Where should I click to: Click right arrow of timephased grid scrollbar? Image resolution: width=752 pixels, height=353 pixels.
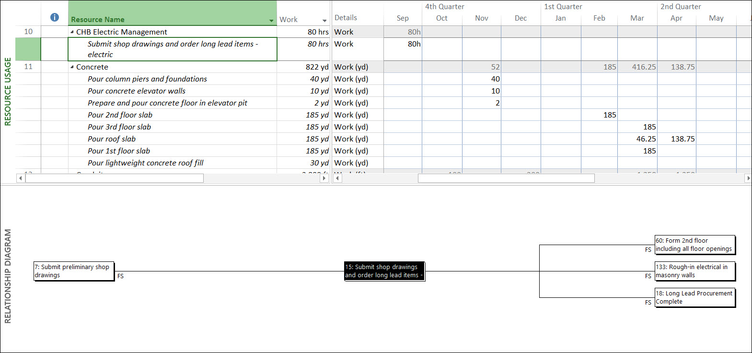point(748,178)
